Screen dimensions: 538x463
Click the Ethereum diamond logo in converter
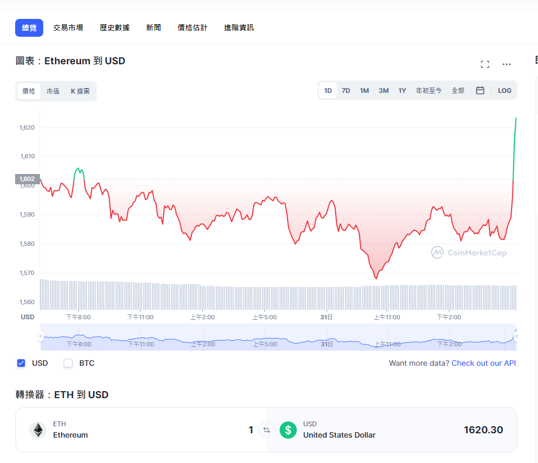38,430
